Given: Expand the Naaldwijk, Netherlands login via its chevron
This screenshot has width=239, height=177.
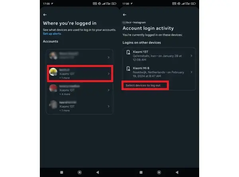Looking at the screenshot, I should pos(191,72).
